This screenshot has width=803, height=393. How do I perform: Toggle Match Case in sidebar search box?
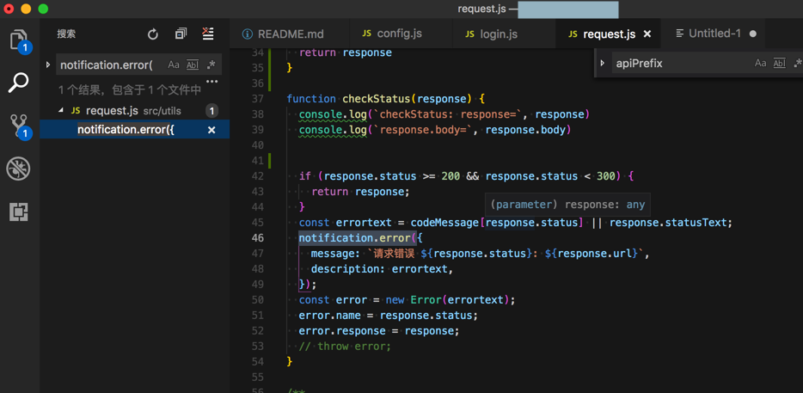click(174, 65)
